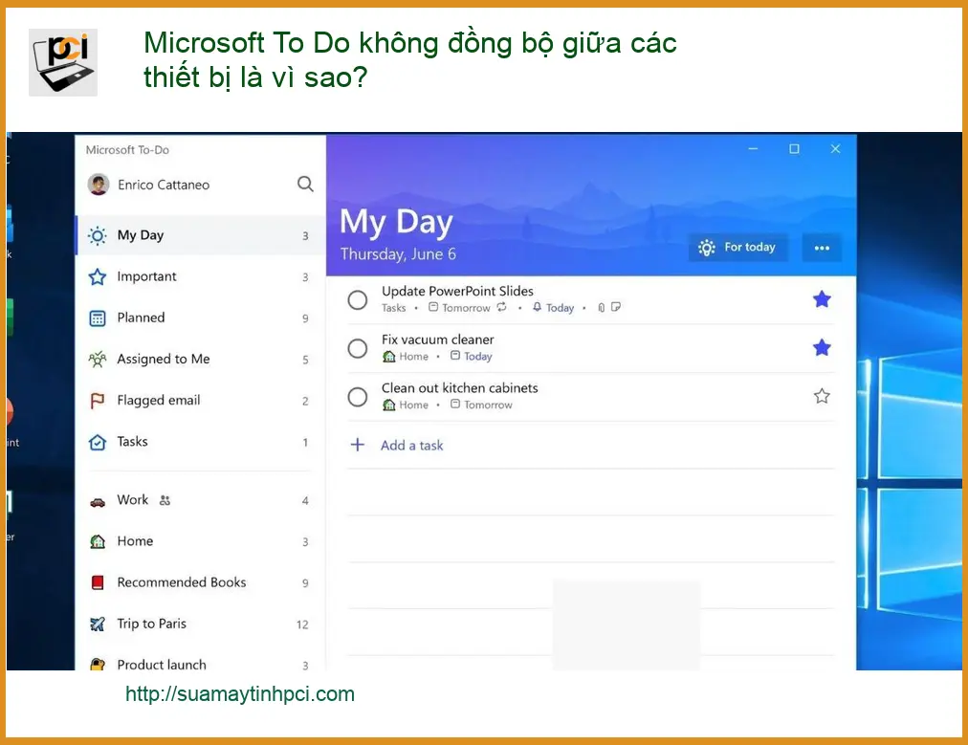The image size is (968, 745).
Task: Unstar Fix vacuum cleaner task
Action: pyautogui.click(x=822, y=347)
